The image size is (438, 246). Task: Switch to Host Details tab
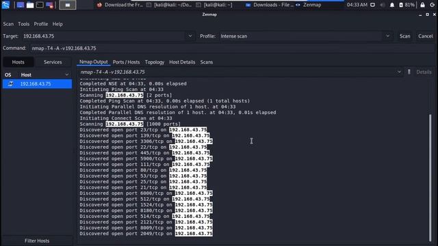(182, 62)
